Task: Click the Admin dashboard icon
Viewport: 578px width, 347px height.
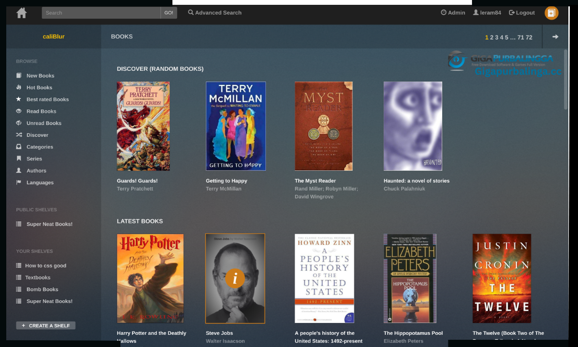Action: click(x=444, y=13)
